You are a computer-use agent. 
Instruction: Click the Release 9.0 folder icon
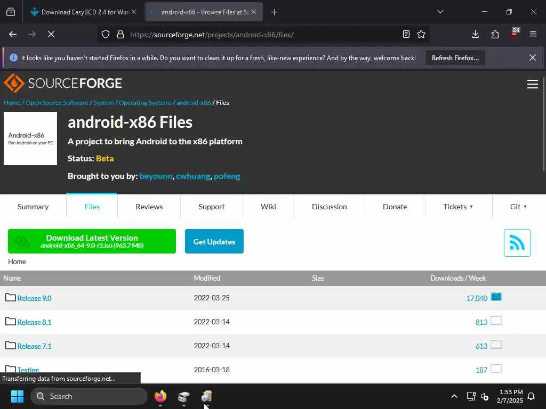pyautogui.click(x=11, y=297)
